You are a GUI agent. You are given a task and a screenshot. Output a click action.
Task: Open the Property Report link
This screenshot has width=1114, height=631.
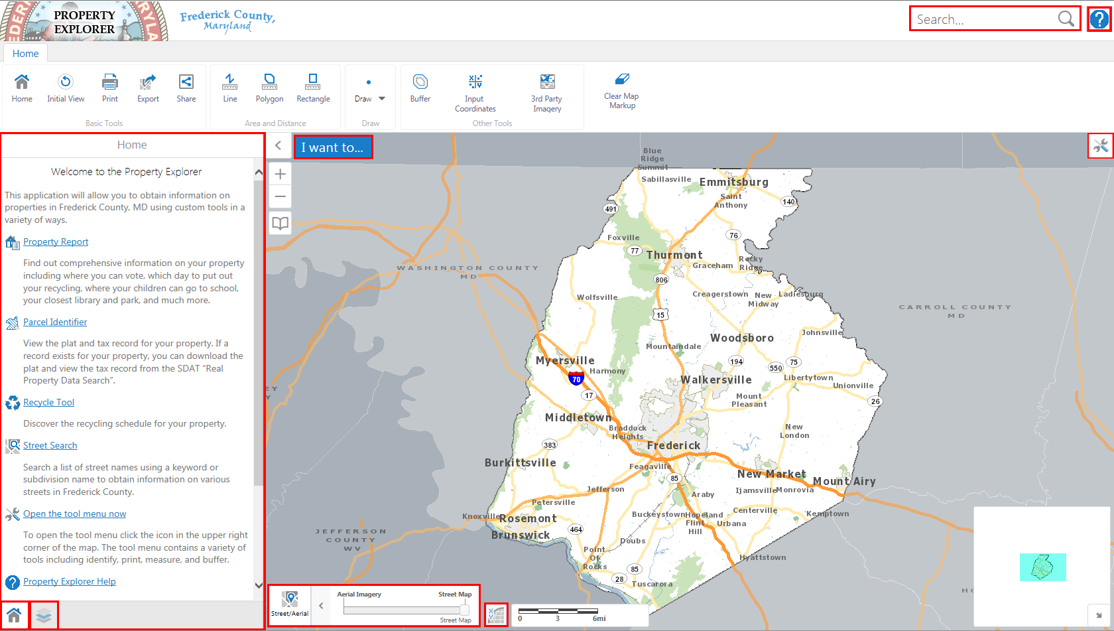pyautogui.click(x=56, y=242)
